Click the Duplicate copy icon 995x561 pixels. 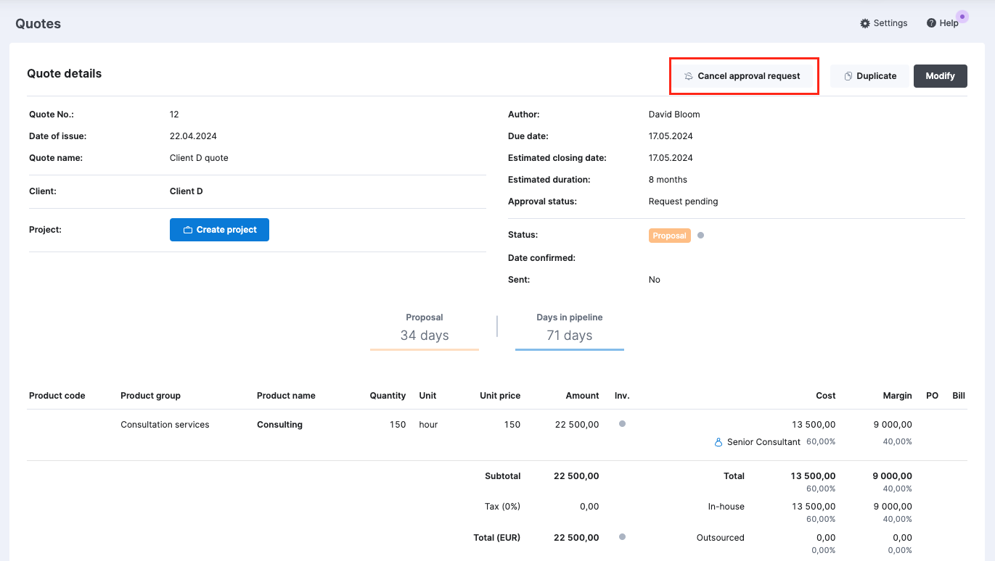point(848,76)
